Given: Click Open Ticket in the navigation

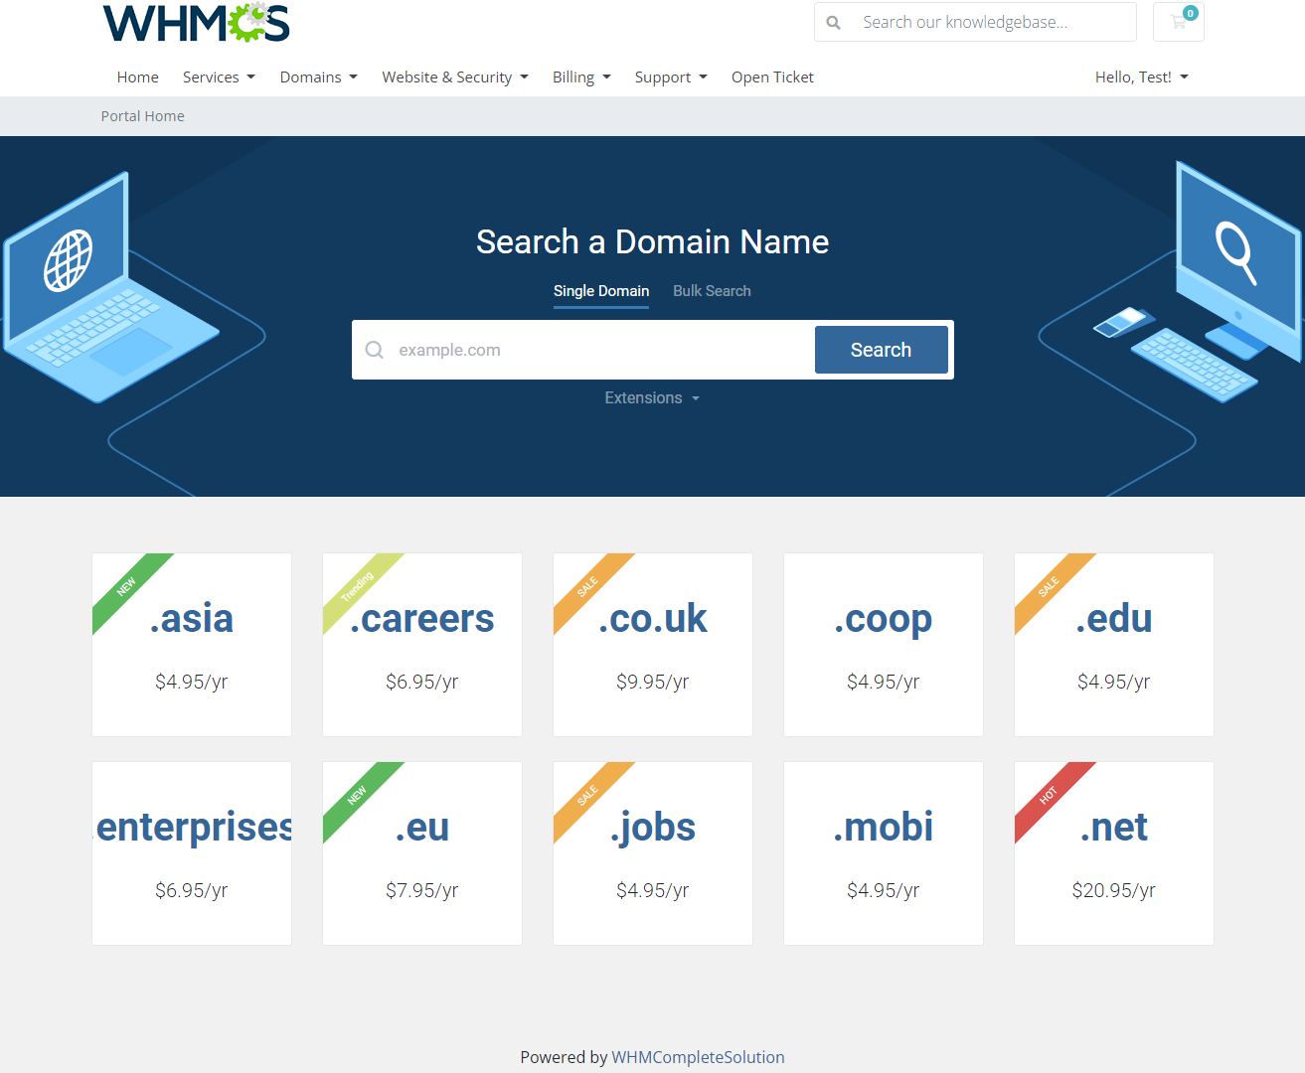Looking at the screenshot, I should 772,77.
